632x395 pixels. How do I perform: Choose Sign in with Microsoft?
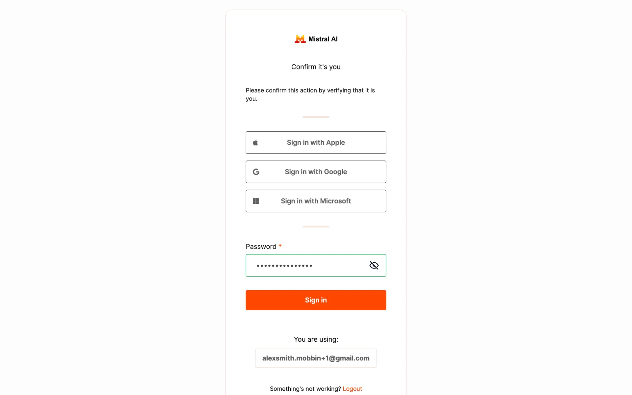(316, 201)
